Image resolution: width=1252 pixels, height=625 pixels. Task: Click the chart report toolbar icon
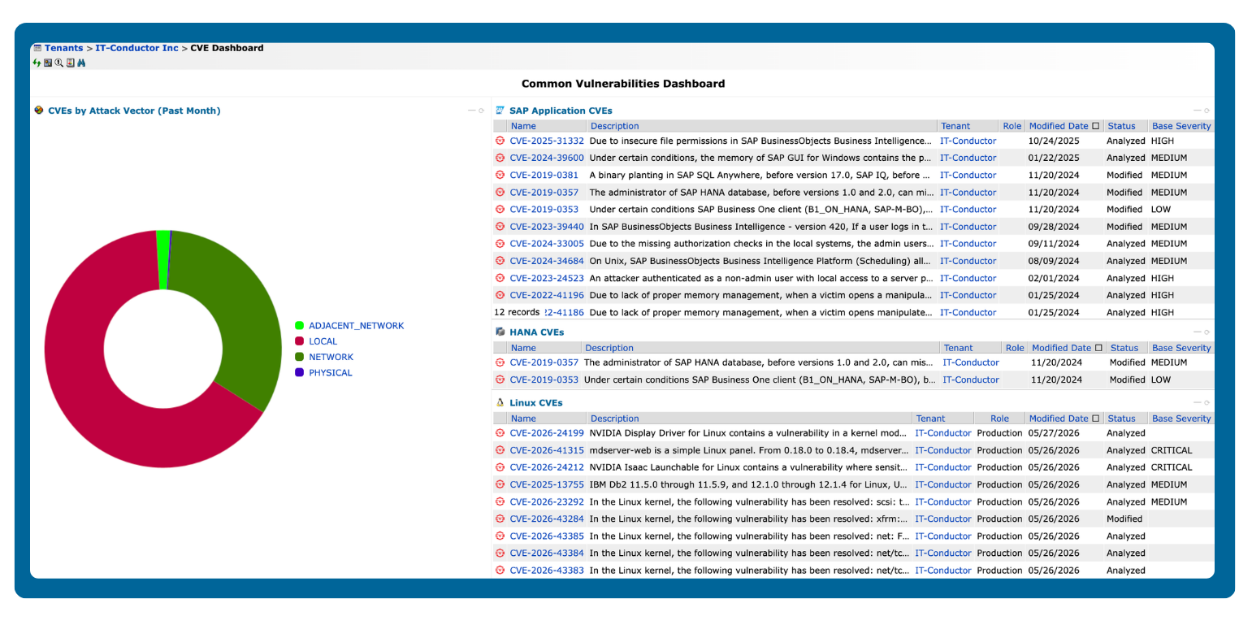click(71, 63)
